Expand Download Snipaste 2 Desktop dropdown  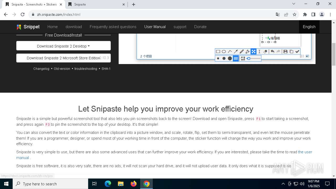(x=64, y=46)
